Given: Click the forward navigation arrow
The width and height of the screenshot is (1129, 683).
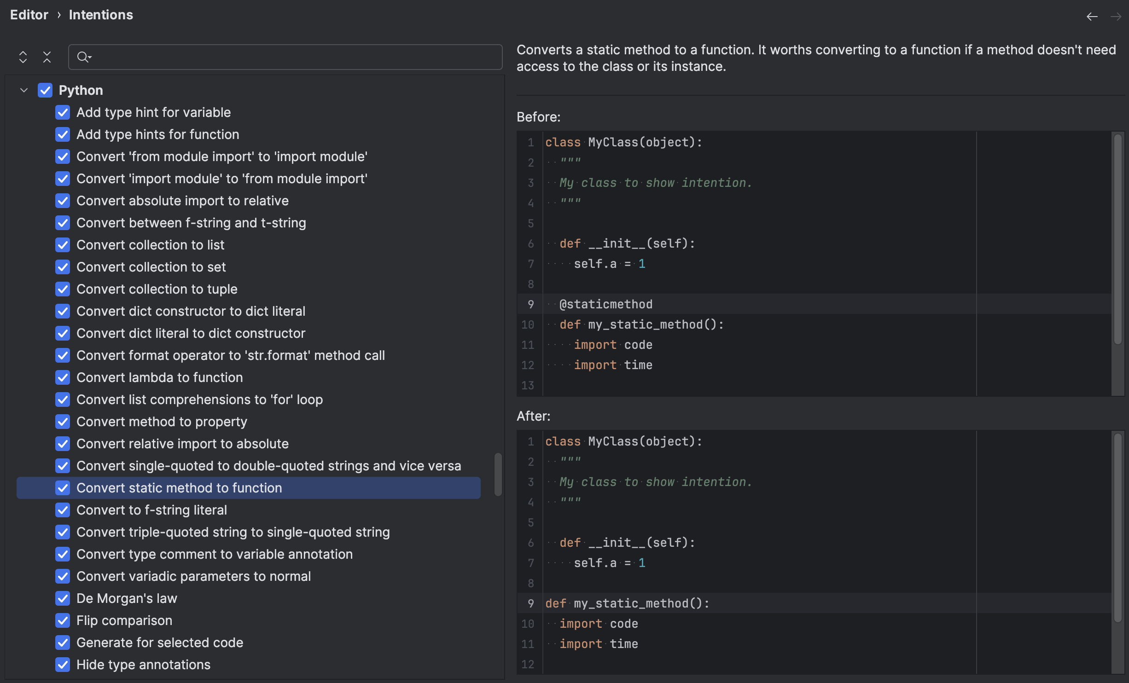Looking at the screenshot, I should (1116, 16).
